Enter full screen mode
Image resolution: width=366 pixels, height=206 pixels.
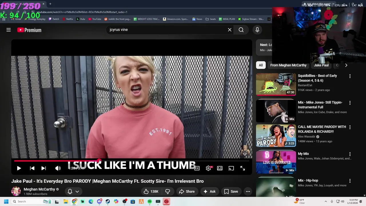coord(242,168)
